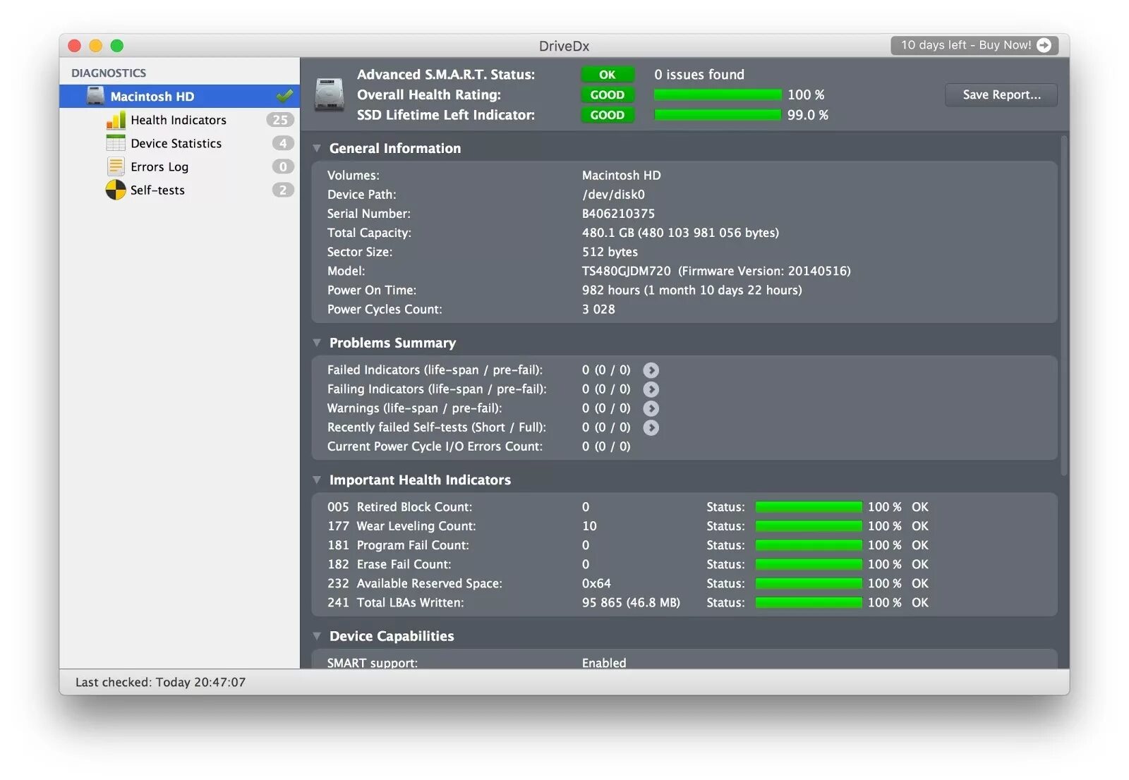
Task: Open Errors Log in the sidebar
Action: (180, 166)
